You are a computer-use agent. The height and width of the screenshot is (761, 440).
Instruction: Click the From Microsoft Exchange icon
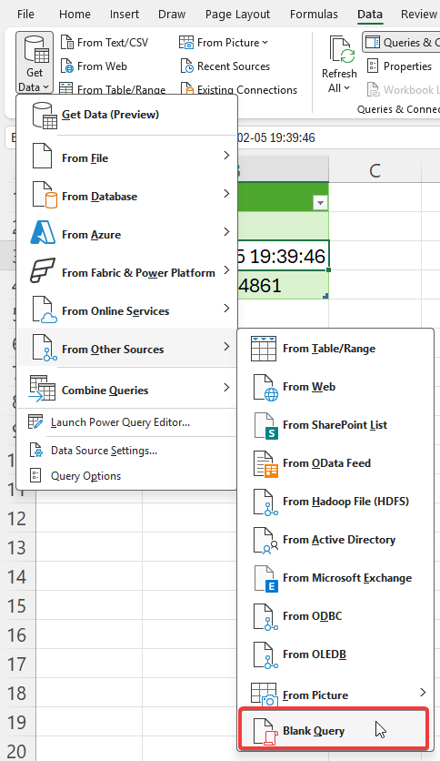[265, 579]
